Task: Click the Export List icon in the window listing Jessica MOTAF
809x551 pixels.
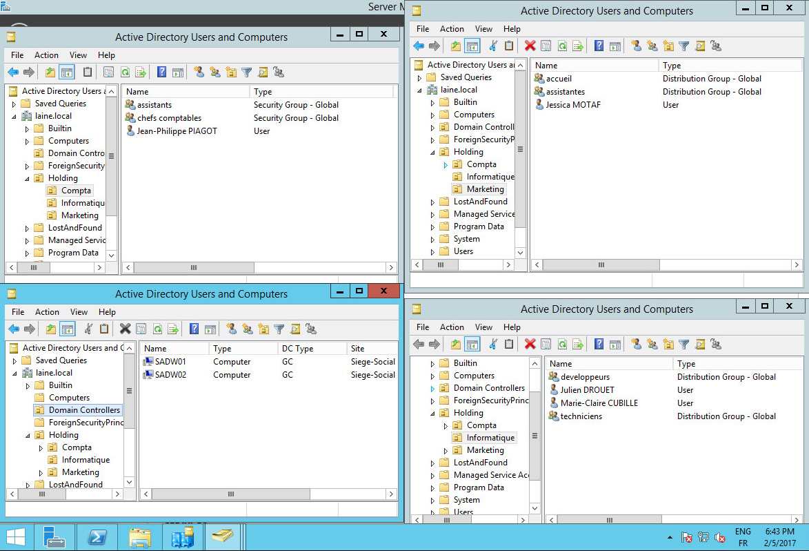Action: [x=578, y=46]
